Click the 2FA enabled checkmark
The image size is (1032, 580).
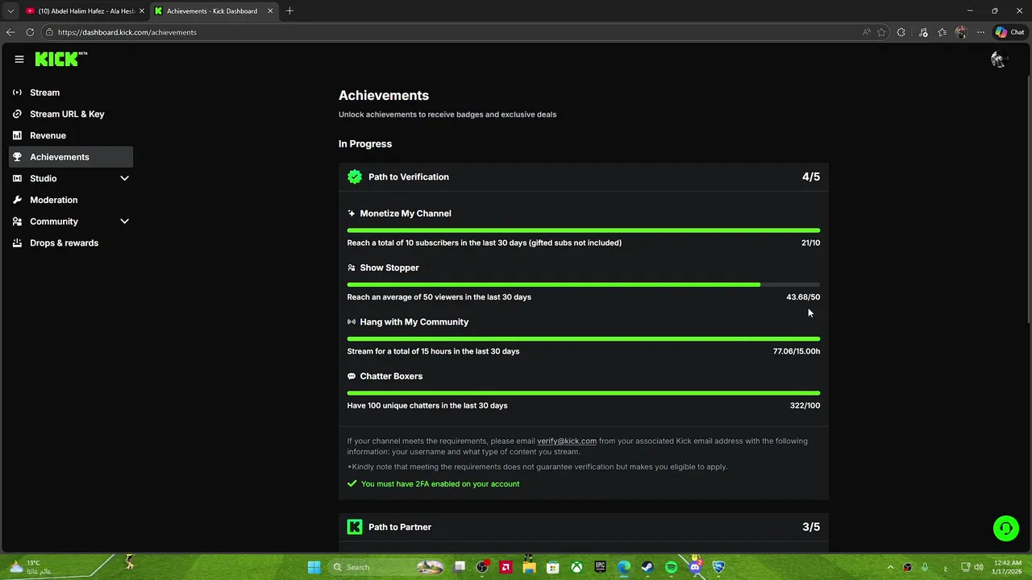click(x=352, y=484)
